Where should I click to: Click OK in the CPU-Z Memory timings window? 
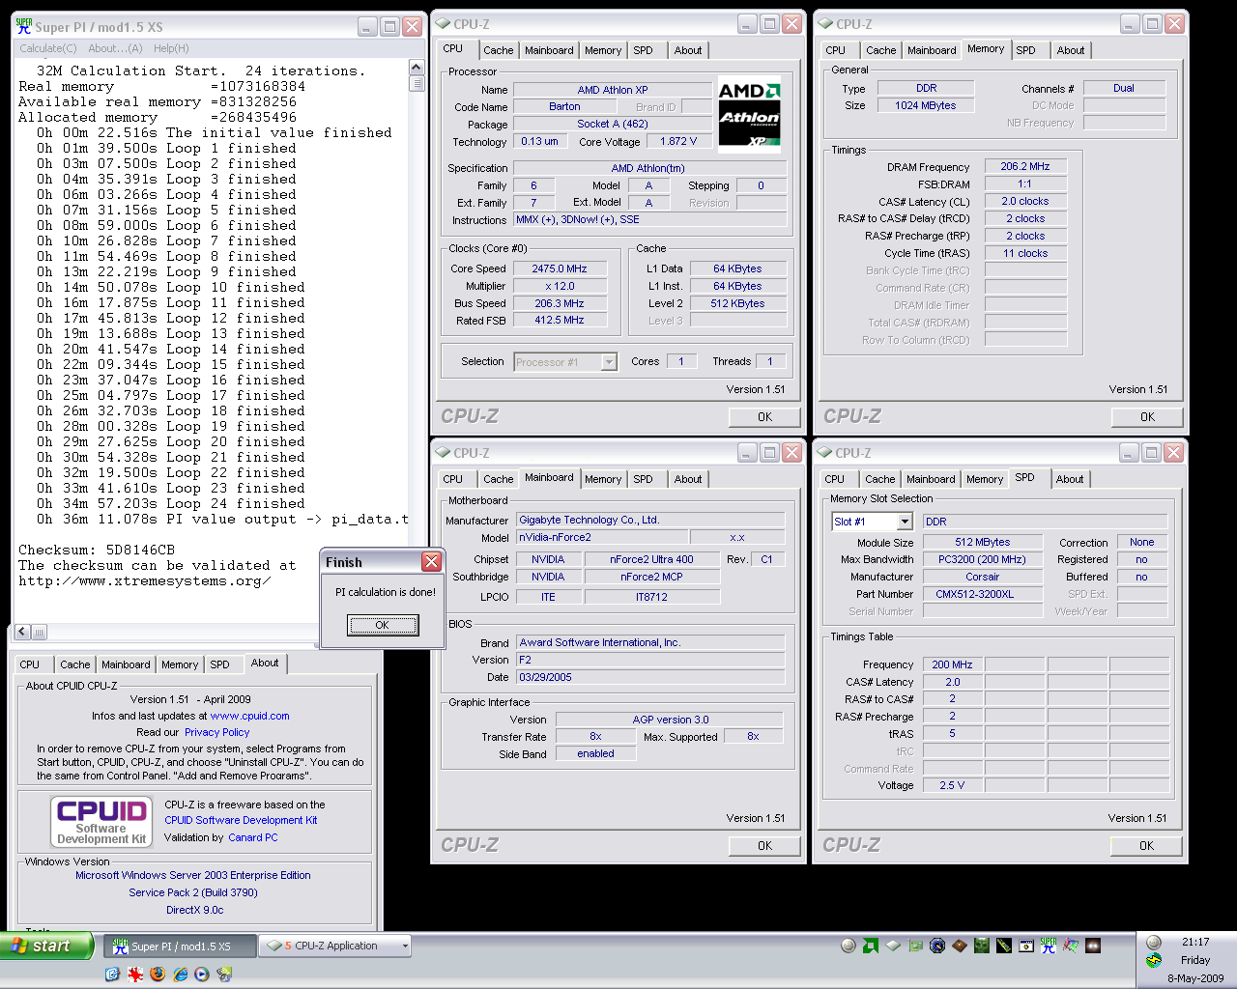tap(1147, 417)
